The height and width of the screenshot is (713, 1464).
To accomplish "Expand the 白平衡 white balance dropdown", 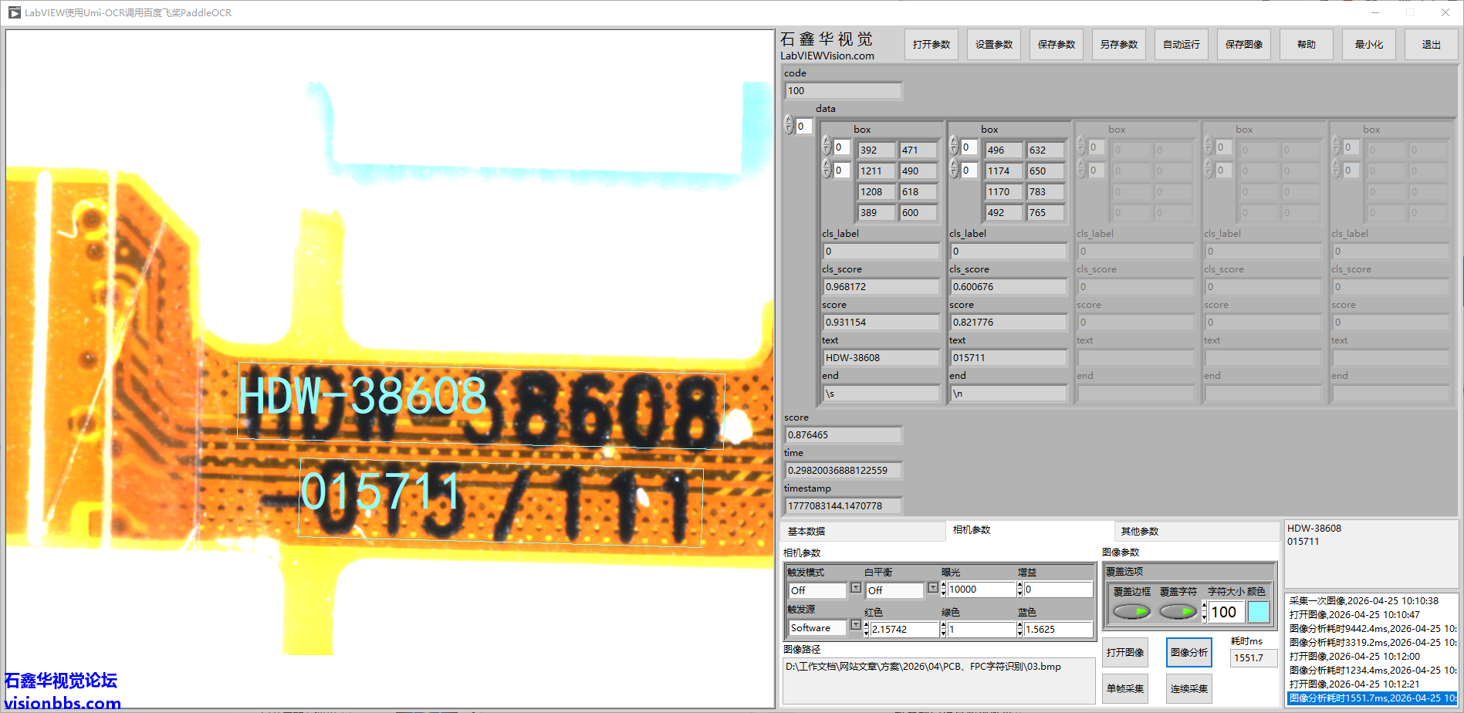I will tap(932, 589).
